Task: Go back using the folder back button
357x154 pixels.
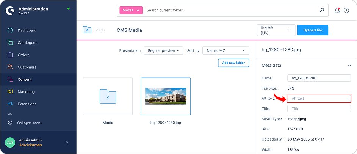Action: click(87, 30)
